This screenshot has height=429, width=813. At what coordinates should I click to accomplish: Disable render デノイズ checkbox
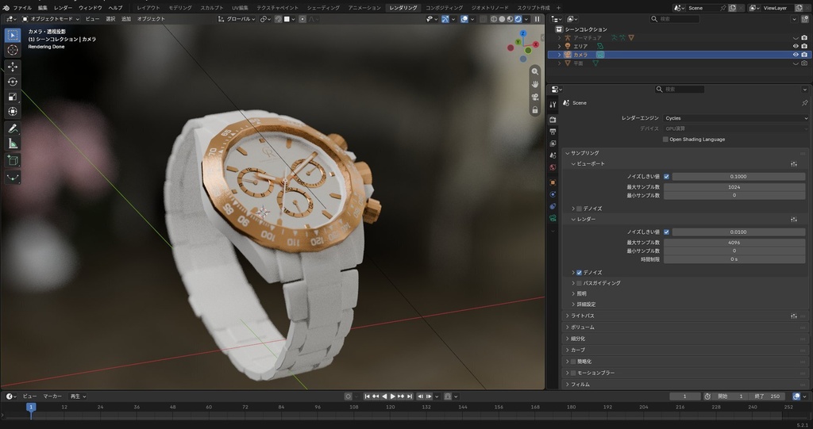[x=579, y=273]
